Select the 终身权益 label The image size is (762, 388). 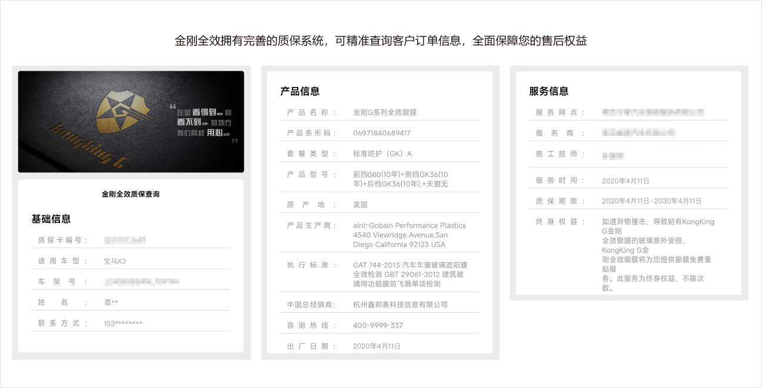[x=561, y=221]
